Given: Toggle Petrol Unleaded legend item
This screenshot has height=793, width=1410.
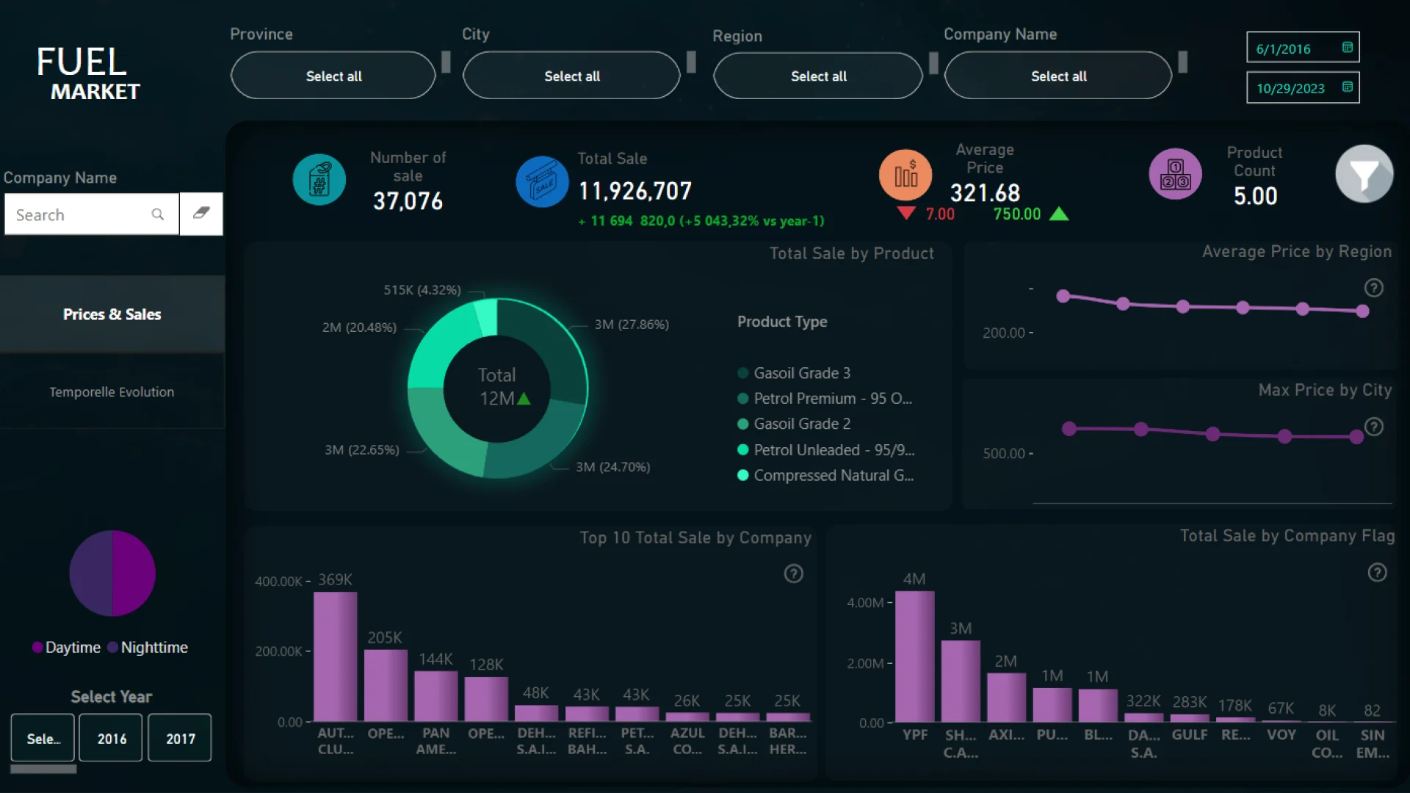Looking at the screenshot, I should (826, 450).
